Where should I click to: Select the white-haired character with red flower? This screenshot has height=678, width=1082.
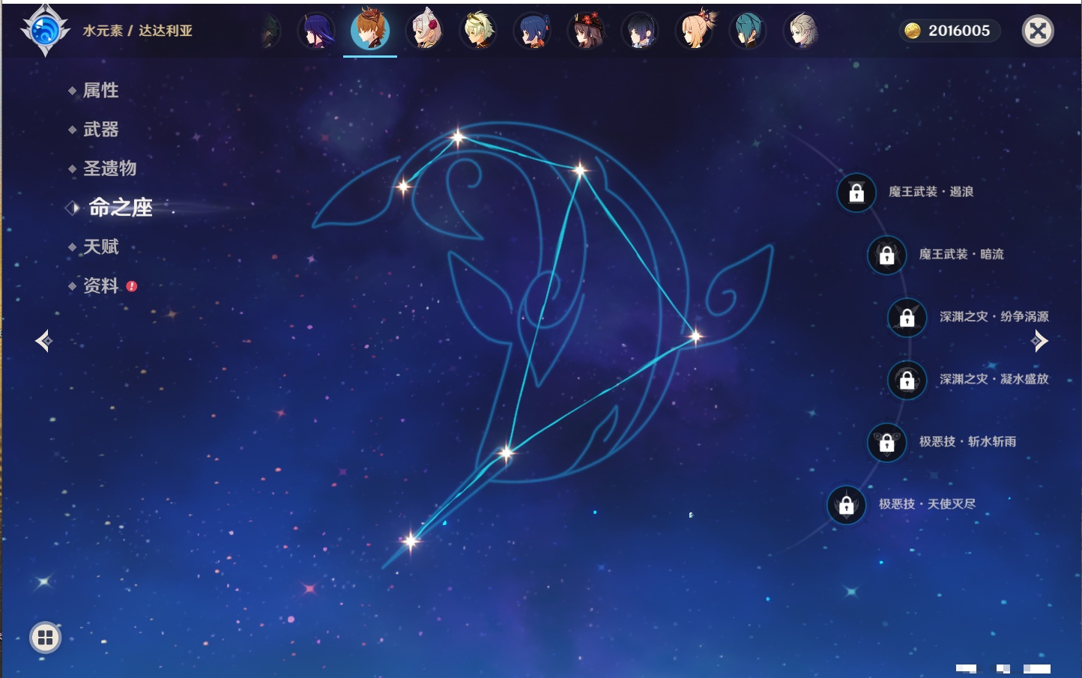pos(425,31)
